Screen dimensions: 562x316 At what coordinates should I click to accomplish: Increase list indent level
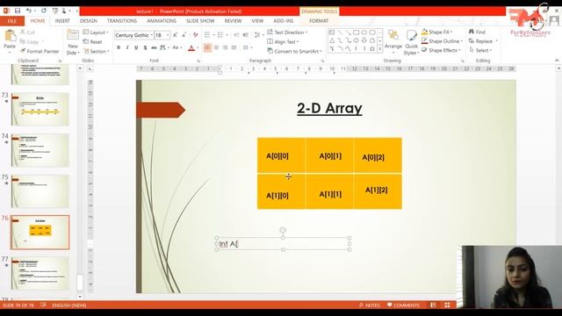pos(246,35)
